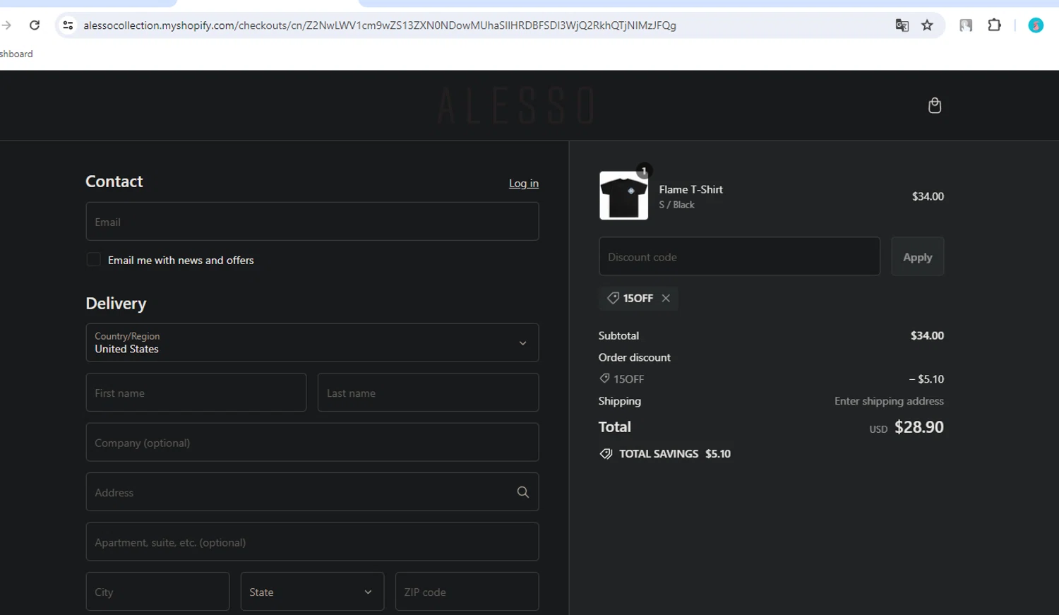
Task: Expand the Country/Region dropdown
Action: pos(312,342)
